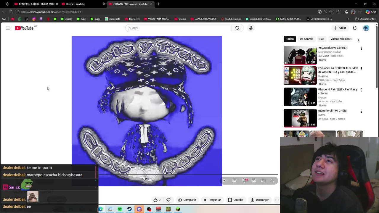Open the browser settings ellipsis menu
Viewport: 379px width, 213px height.
click(360, 12)
